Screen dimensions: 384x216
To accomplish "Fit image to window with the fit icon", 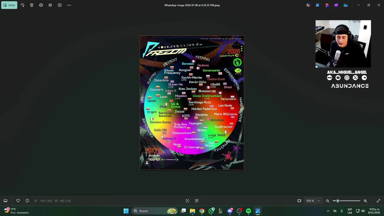I will [299, 201].
